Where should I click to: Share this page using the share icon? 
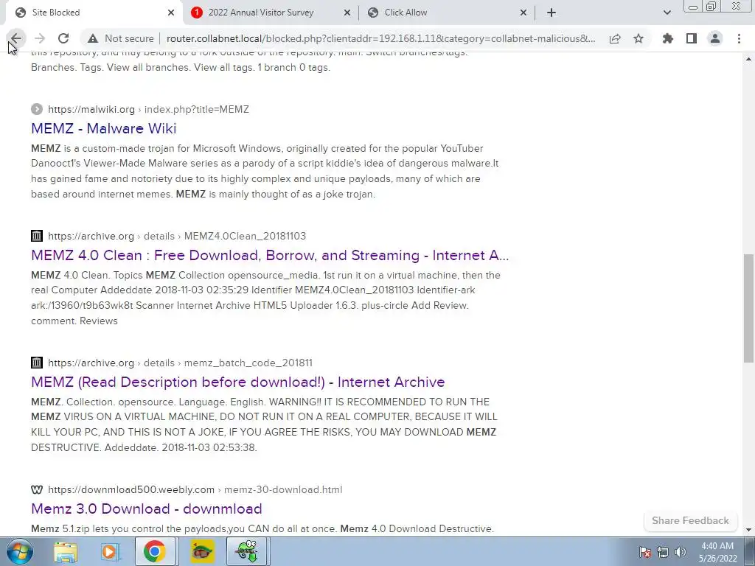(x=615, y=38)
